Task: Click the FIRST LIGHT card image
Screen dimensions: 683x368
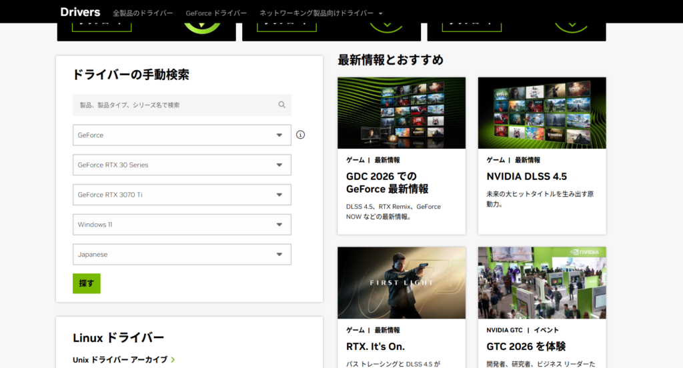Action: tap(402, 283)
